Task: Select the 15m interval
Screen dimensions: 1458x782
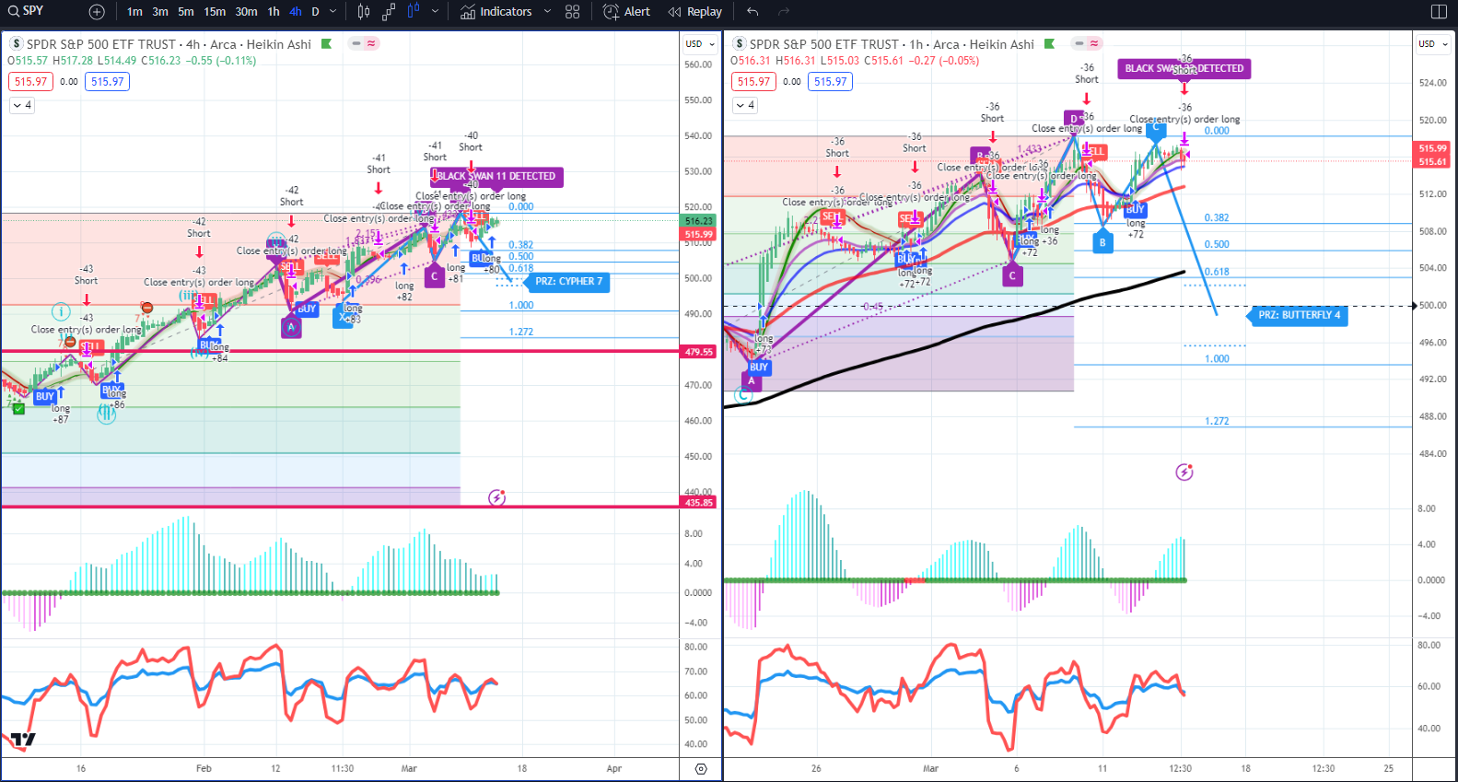Action: 215,12
